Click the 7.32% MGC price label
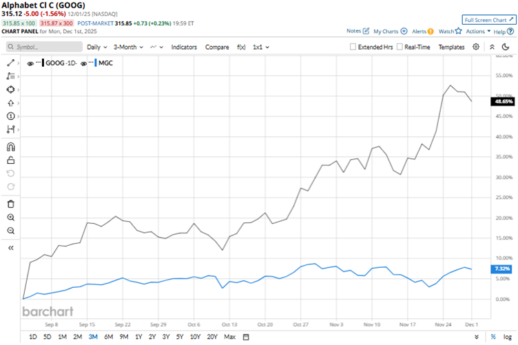 (501, 269)
